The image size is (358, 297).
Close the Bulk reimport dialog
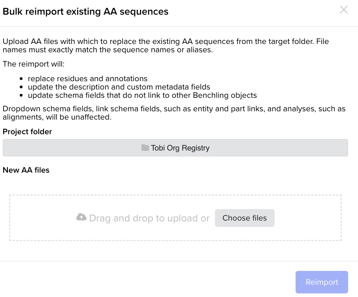coord(344,10)
